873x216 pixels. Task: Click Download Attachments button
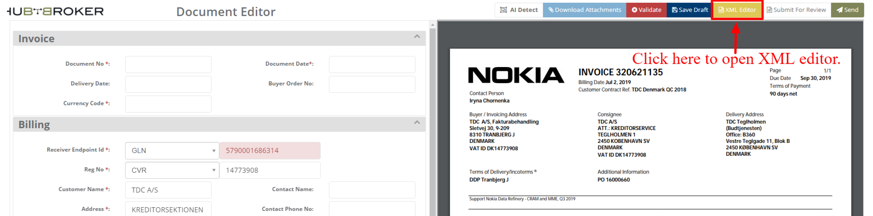point(584,10)
